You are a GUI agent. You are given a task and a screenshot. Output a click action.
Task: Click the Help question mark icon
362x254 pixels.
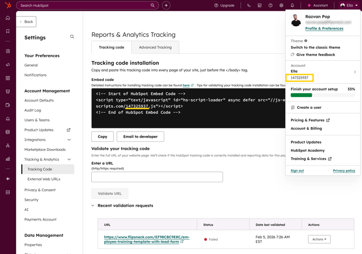270,5
